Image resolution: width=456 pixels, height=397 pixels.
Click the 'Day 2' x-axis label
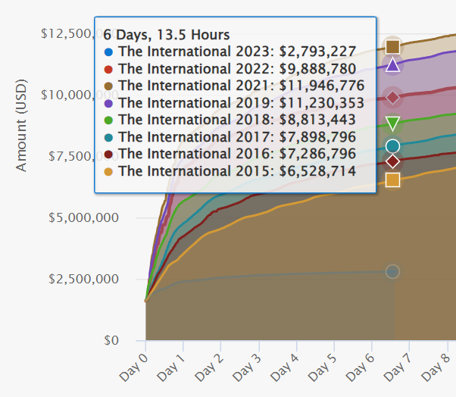(209, 367)
